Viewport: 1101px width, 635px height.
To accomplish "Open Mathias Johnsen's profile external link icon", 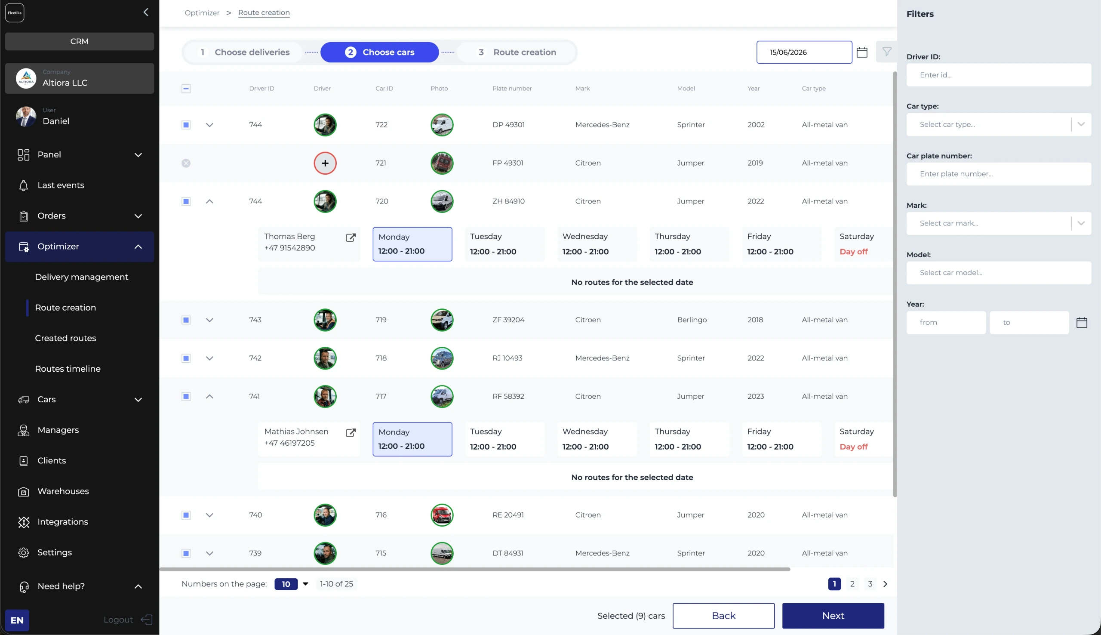I will click(x=351, y=433).
